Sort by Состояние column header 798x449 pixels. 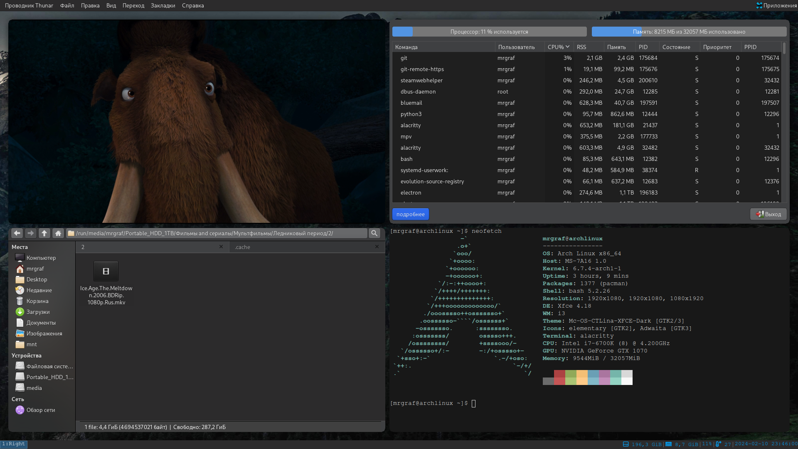point(680,47)
